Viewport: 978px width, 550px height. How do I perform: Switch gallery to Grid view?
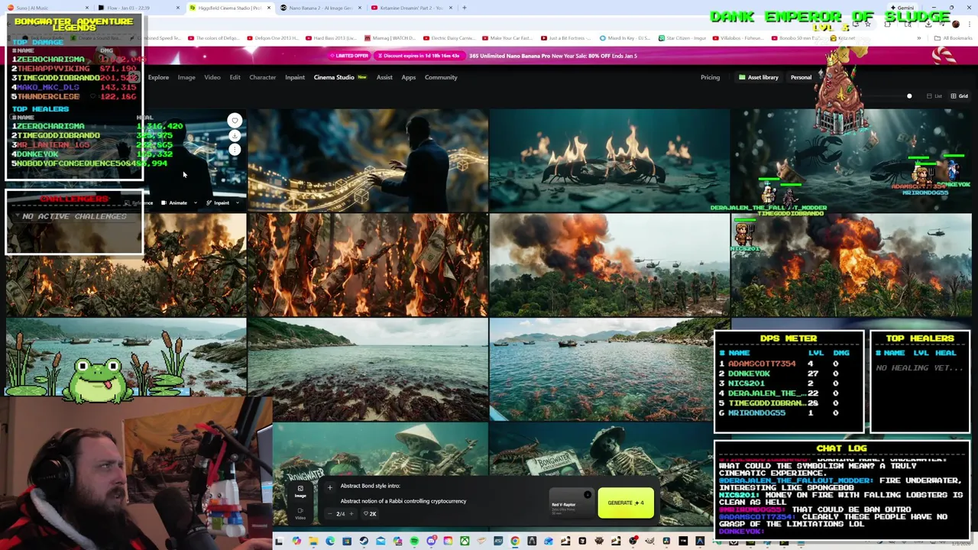pyautogui.click(x=958, y=96)
